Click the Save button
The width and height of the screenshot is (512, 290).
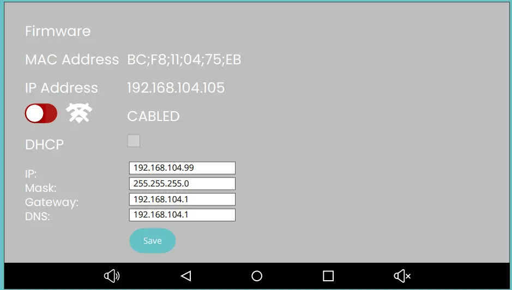coord(153,241)
